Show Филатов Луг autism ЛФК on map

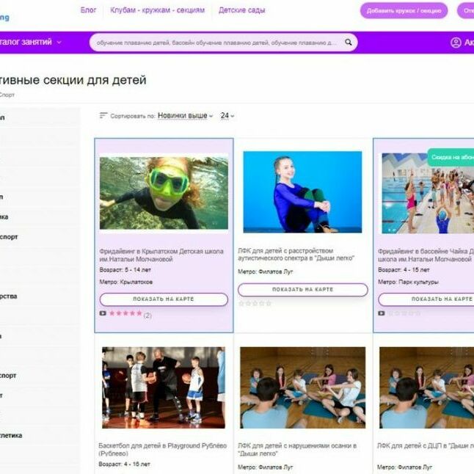(x=302, y=289)
